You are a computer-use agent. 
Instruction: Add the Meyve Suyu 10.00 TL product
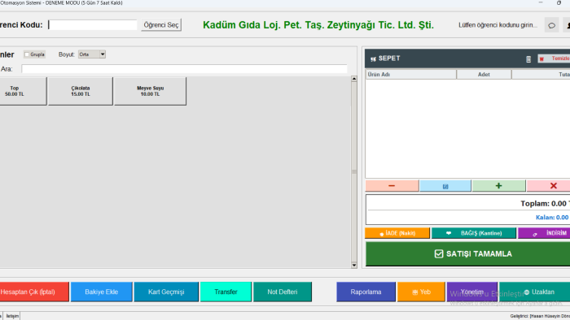[x=150, y=91]
